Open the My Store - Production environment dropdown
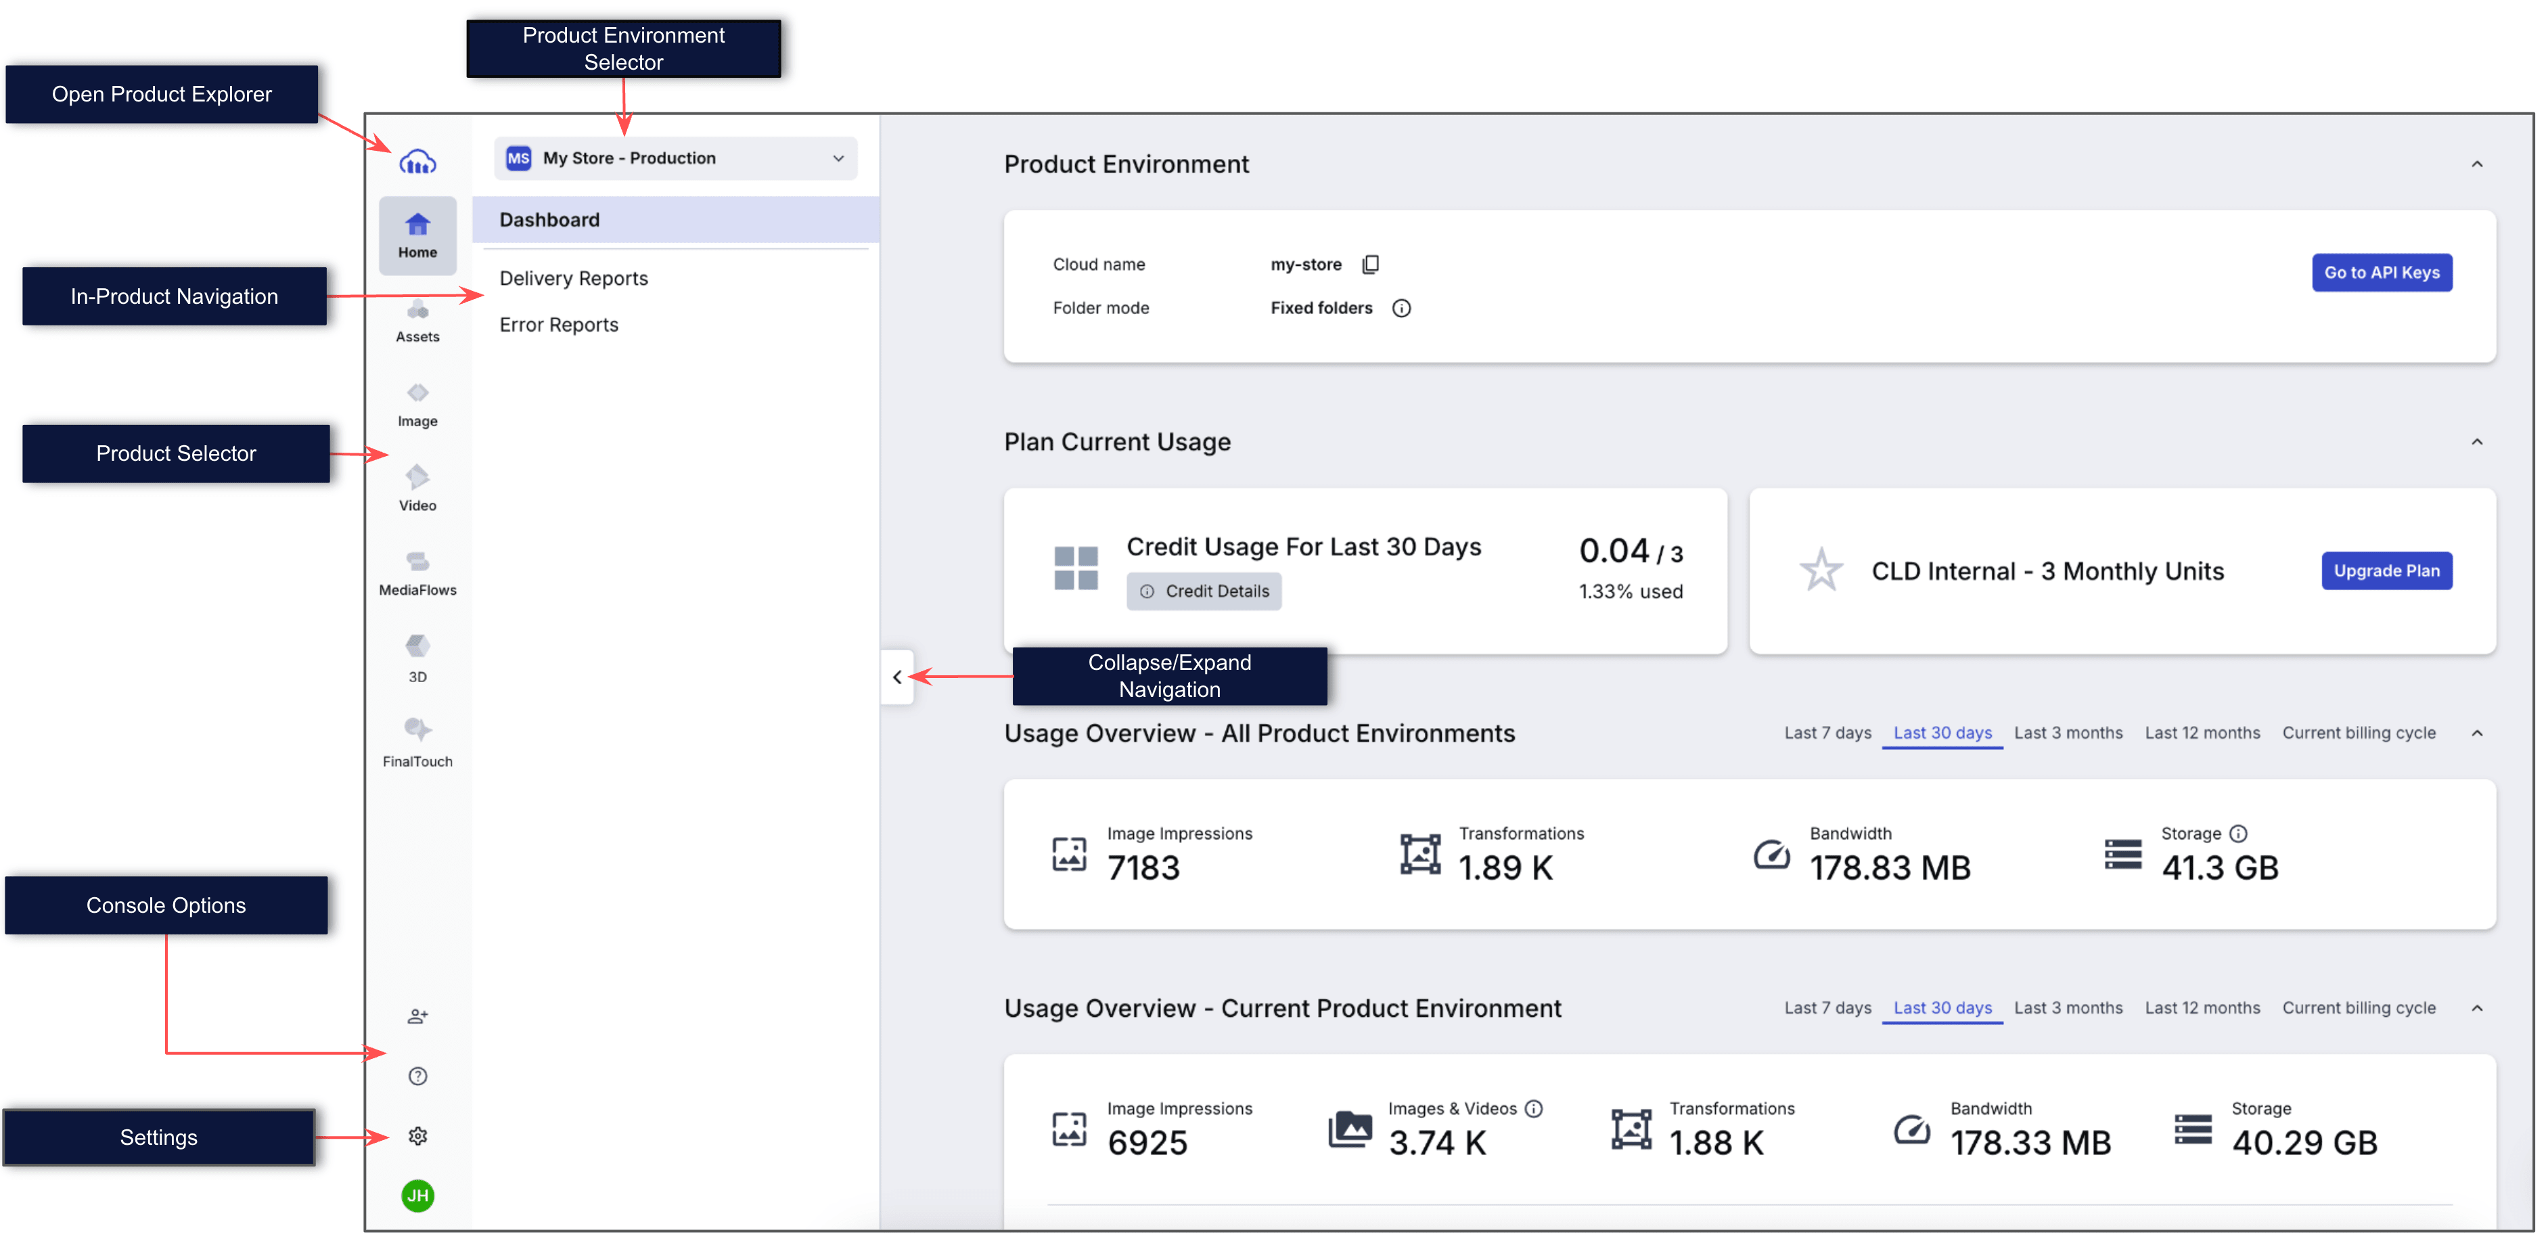The width and height of the screenshot is (2548, 1245). pyautogui.click(x=676, y=158)
